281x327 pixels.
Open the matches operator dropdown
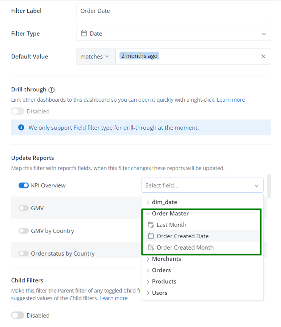click(96, 57)
